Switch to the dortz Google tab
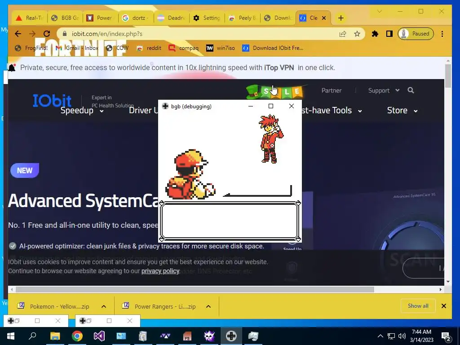Screen dimensions: 460x345 136,18
